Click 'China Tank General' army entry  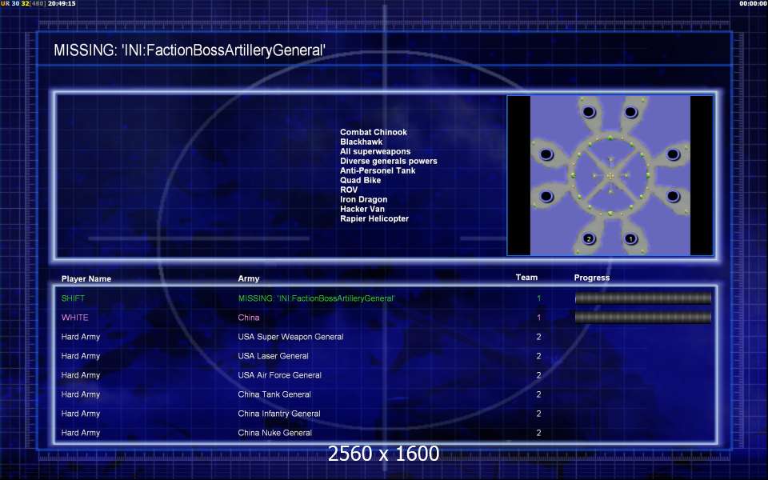click(x=274, y=394)
